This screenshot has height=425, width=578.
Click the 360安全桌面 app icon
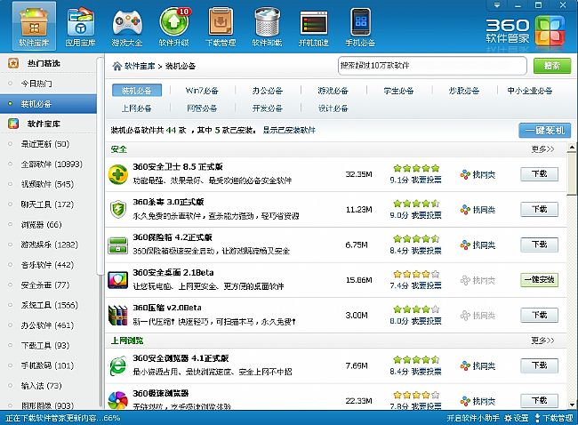click(x=117, y=280)
